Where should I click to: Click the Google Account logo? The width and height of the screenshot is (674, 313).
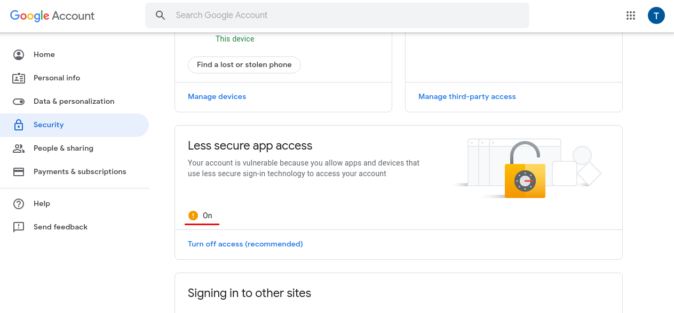pos(52,16)
